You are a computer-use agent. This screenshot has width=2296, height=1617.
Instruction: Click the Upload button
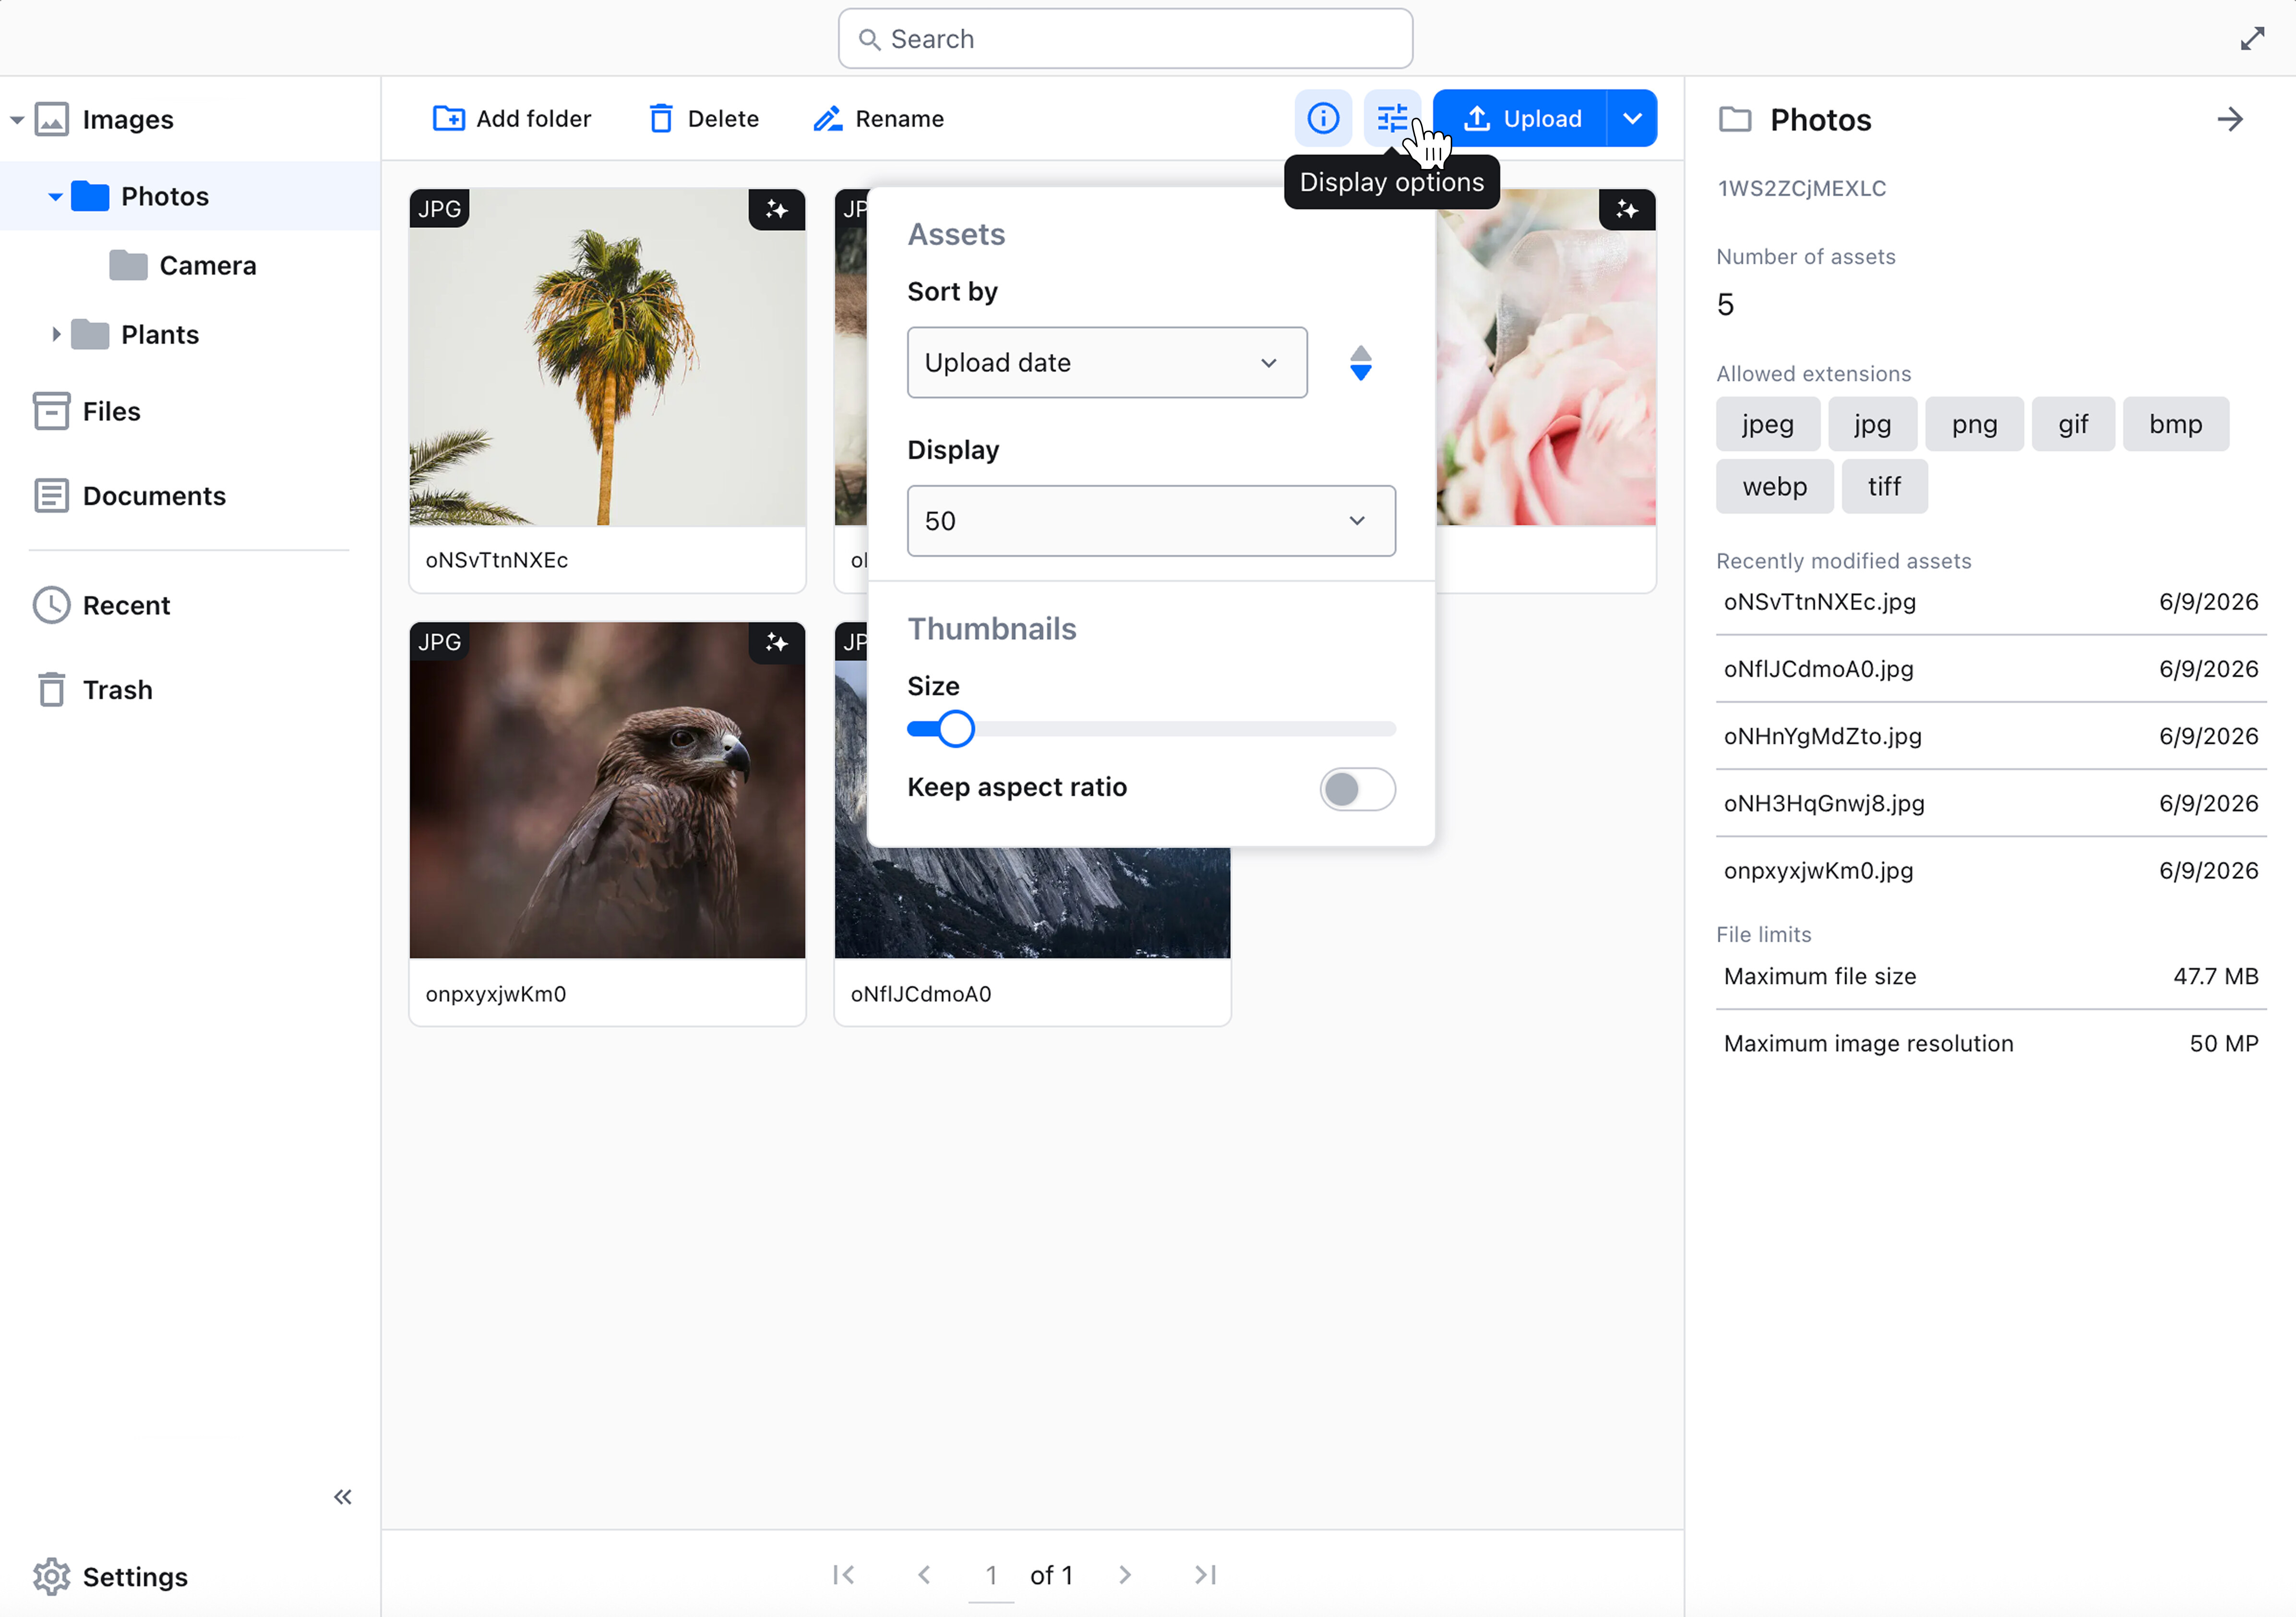tap(1521, 118)
